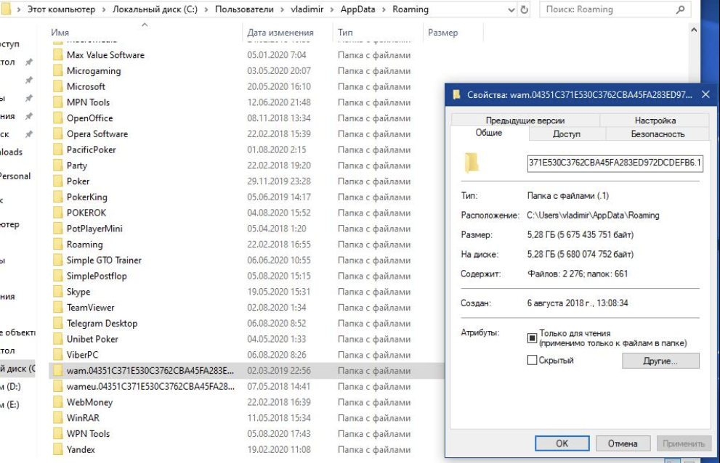Select the 'WPN Tools' folder name
This screenshot has width=720, height=463.
88,434
